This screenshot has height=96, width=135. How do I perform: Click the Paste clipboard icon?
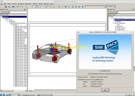pos(33,7)
